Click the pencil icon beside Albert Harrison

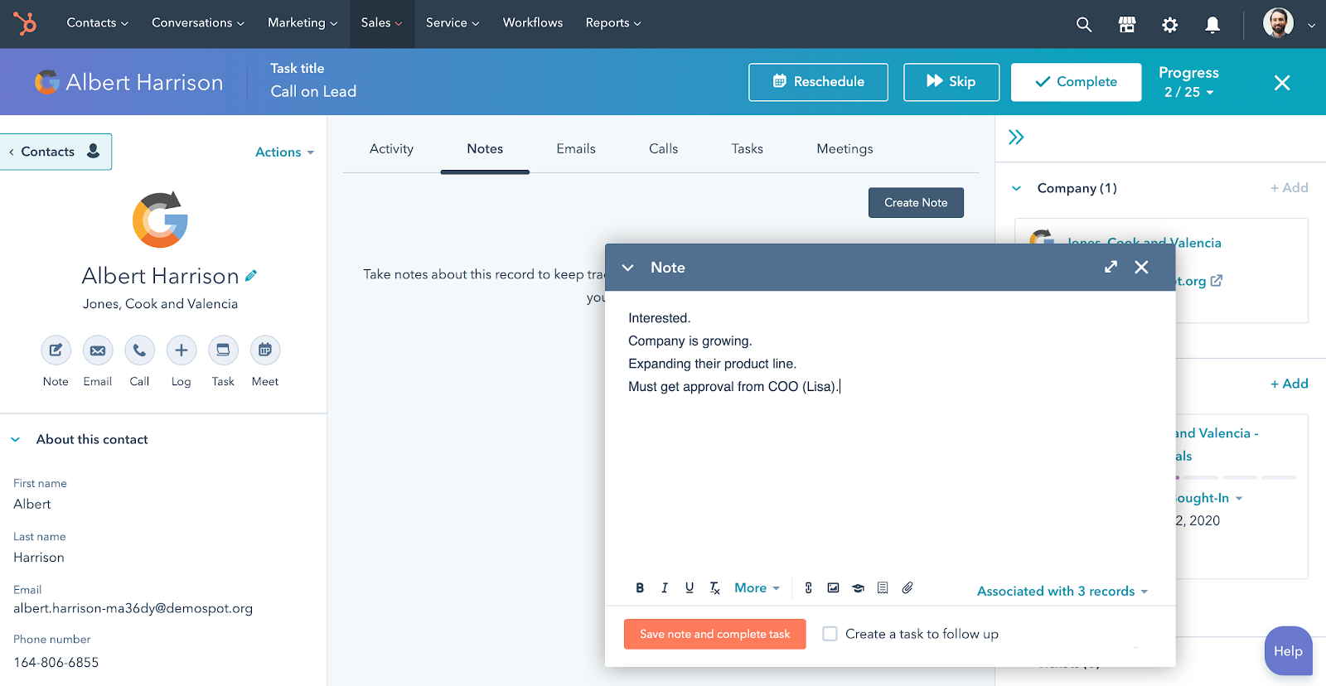click(251, 276)
